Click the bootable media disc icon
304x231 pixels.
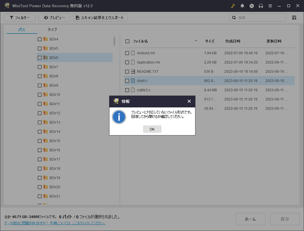252,6
